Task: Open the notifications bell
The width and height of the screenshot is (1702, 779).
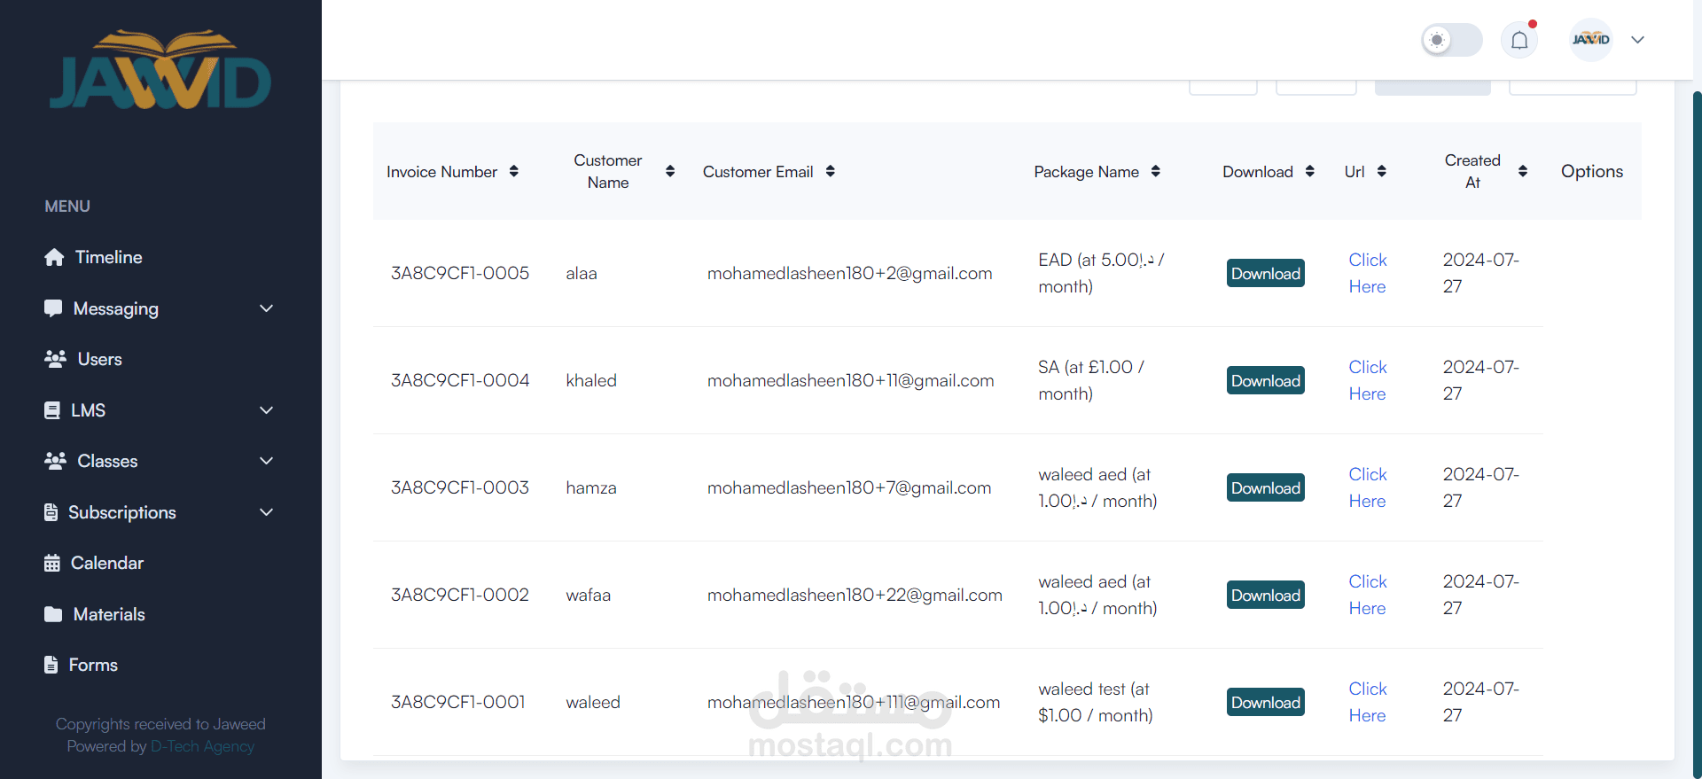Action: (x=1519, y=40)
